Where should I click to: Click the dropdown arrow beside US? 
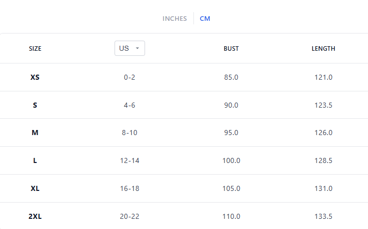tap(137, 48)
